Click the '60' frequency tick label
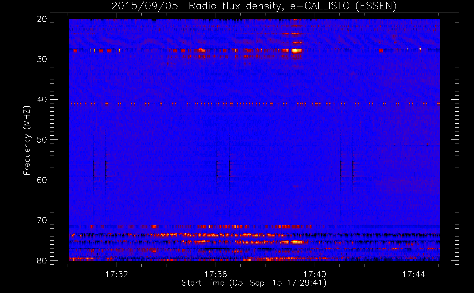This screenshot has height=293, width=474. coord(42,180)
